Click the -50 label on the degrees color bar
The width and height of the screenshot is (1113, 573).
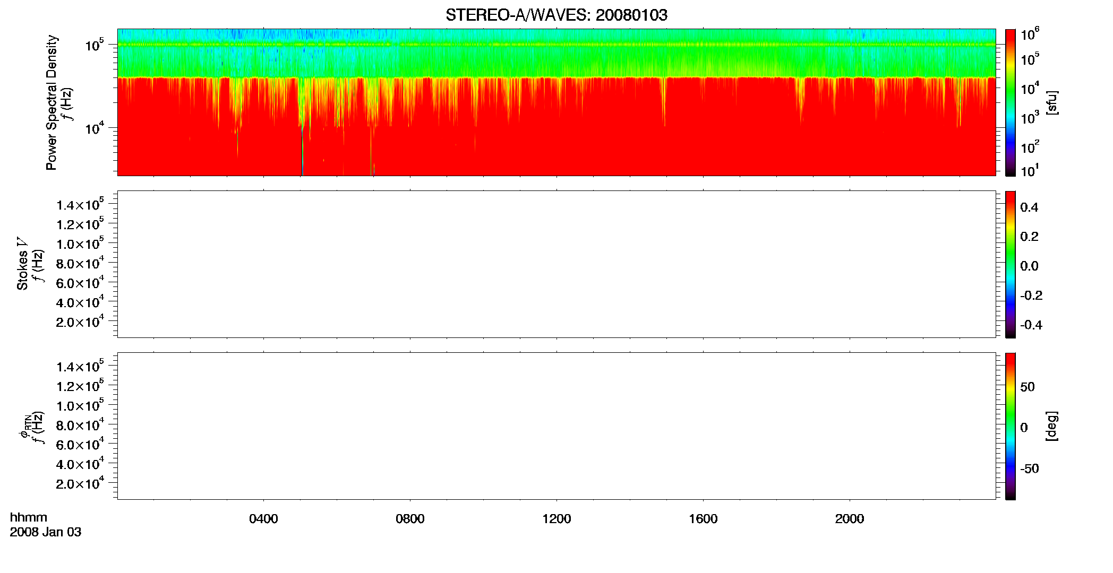point(1030,469)
